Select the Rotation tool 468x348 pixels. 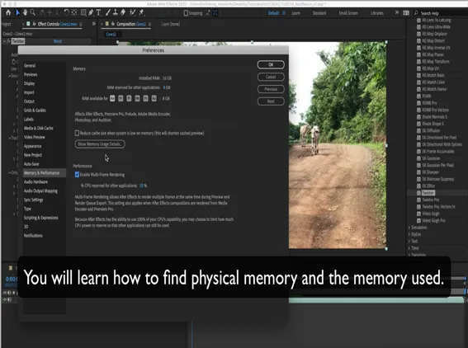66,12
